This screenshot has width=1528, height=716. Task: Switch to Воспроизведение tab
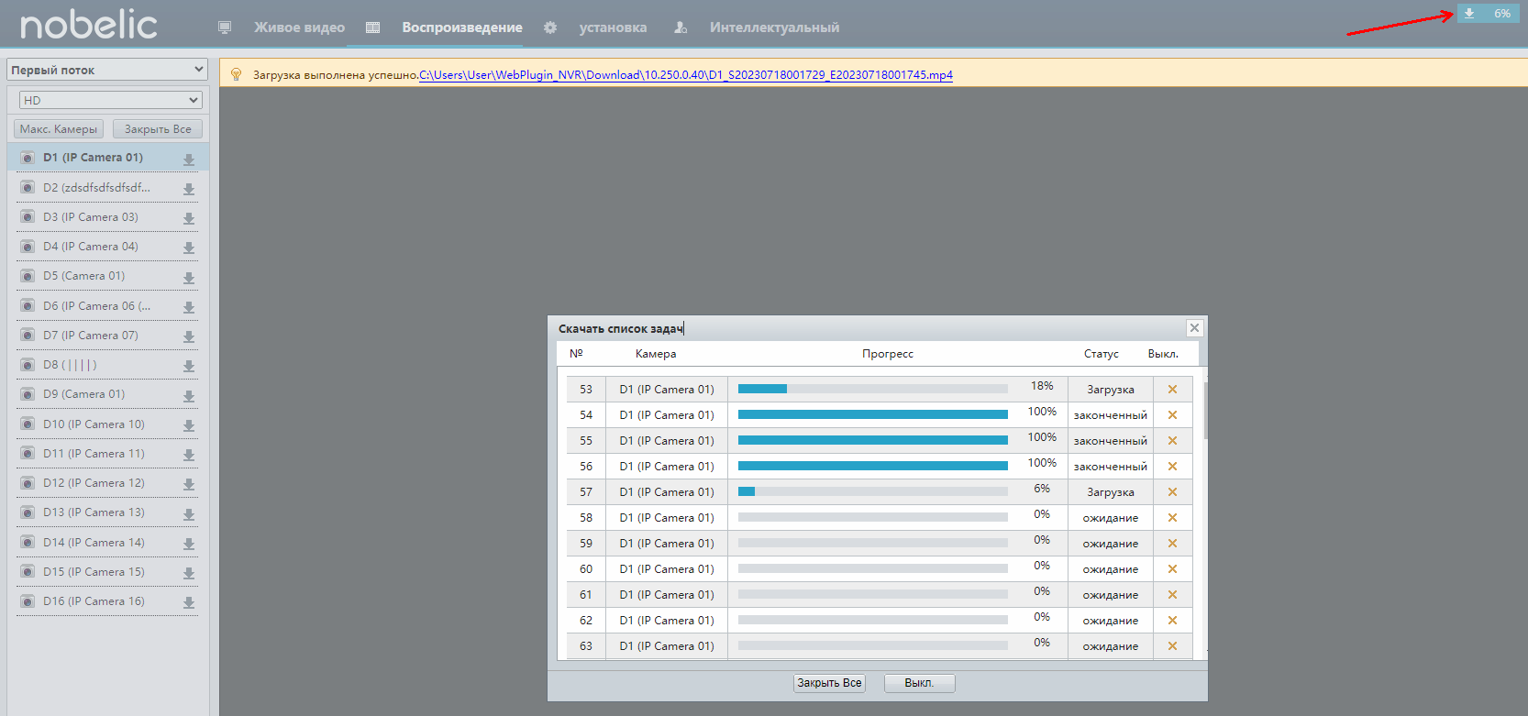point(462,28)
